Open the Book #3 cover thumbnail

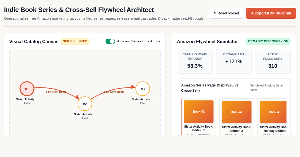[273, 112]
